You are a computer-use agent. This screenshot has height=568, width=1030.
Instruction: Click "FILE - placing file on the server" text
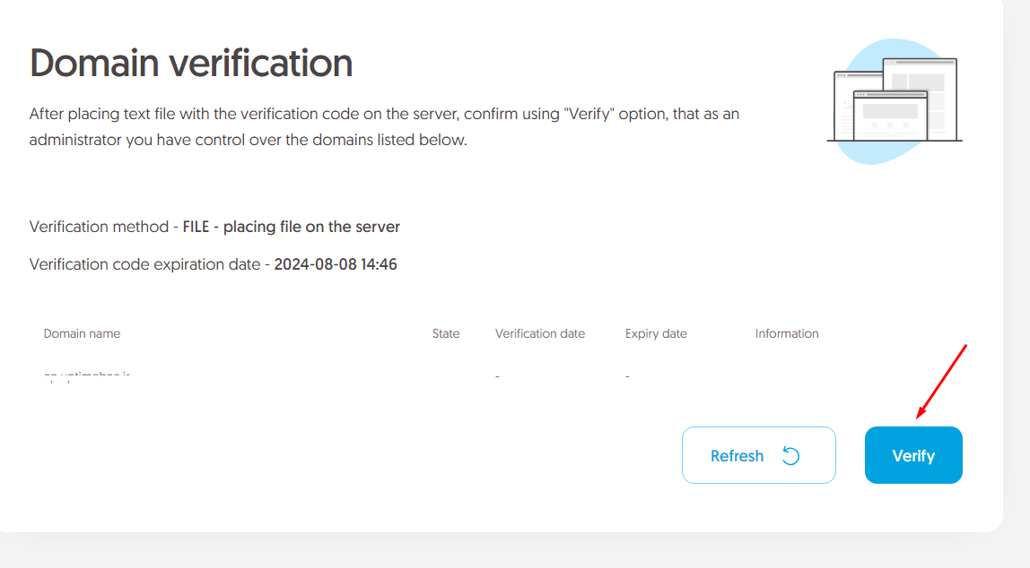292,227
